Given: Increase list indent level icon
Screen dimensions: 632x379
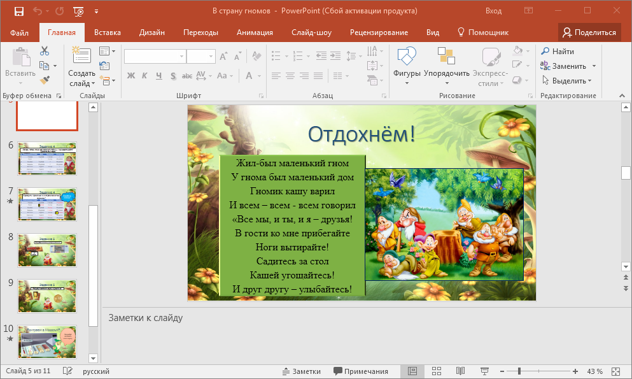Looking at the screenshot, I should pos(335,55).
